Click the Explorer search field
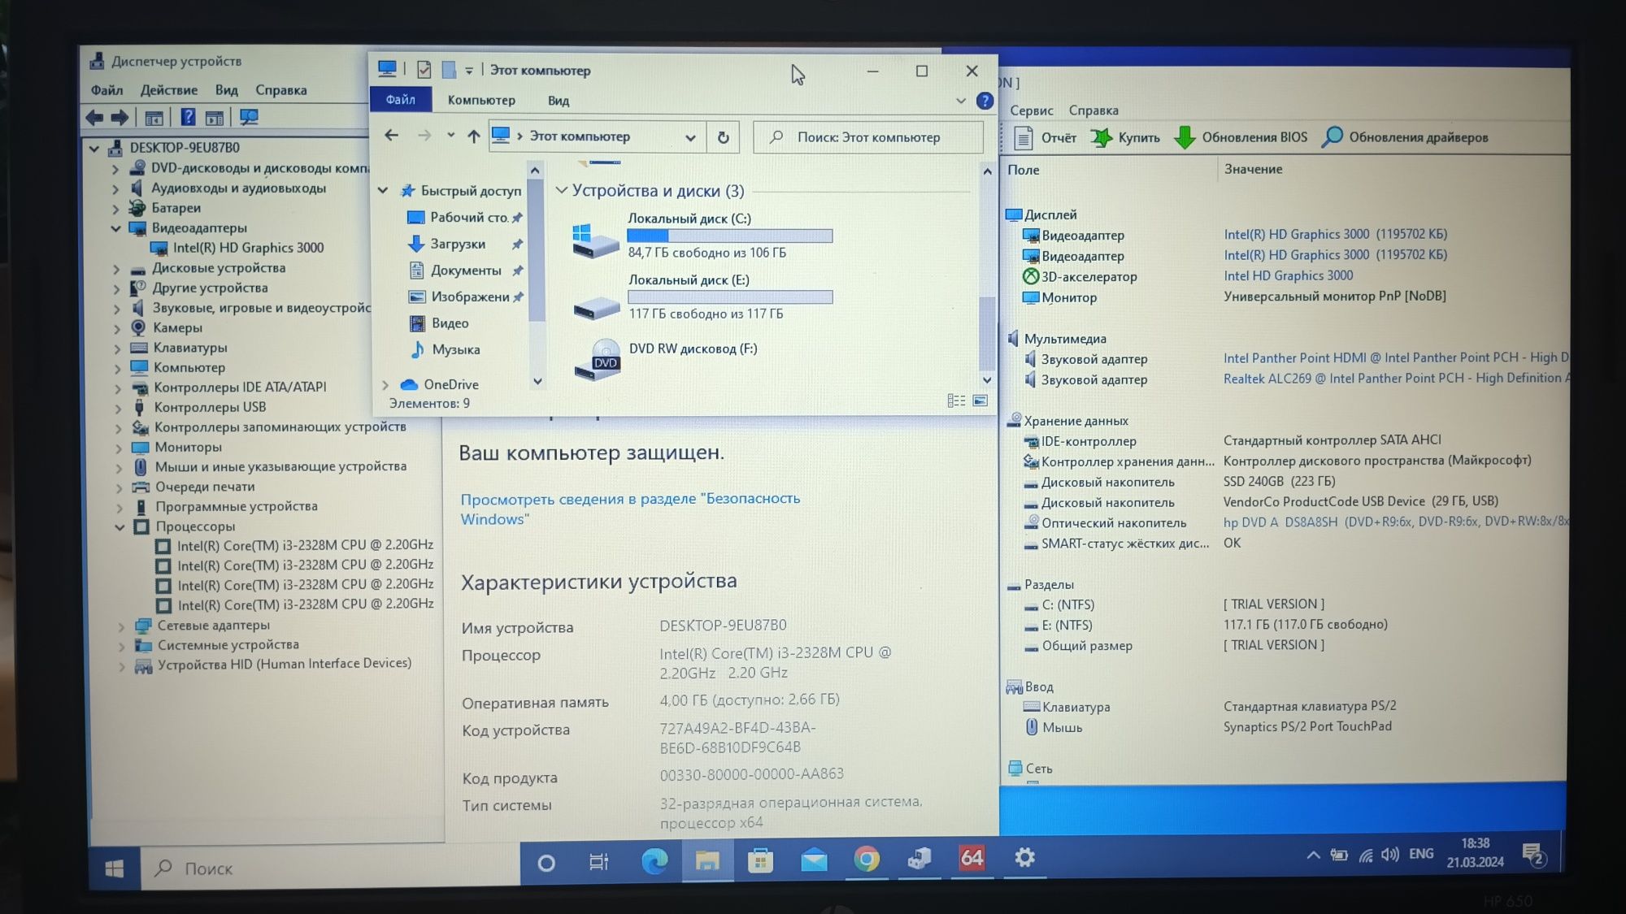This screenshot has width=1626, height=914. click(868, 137)
